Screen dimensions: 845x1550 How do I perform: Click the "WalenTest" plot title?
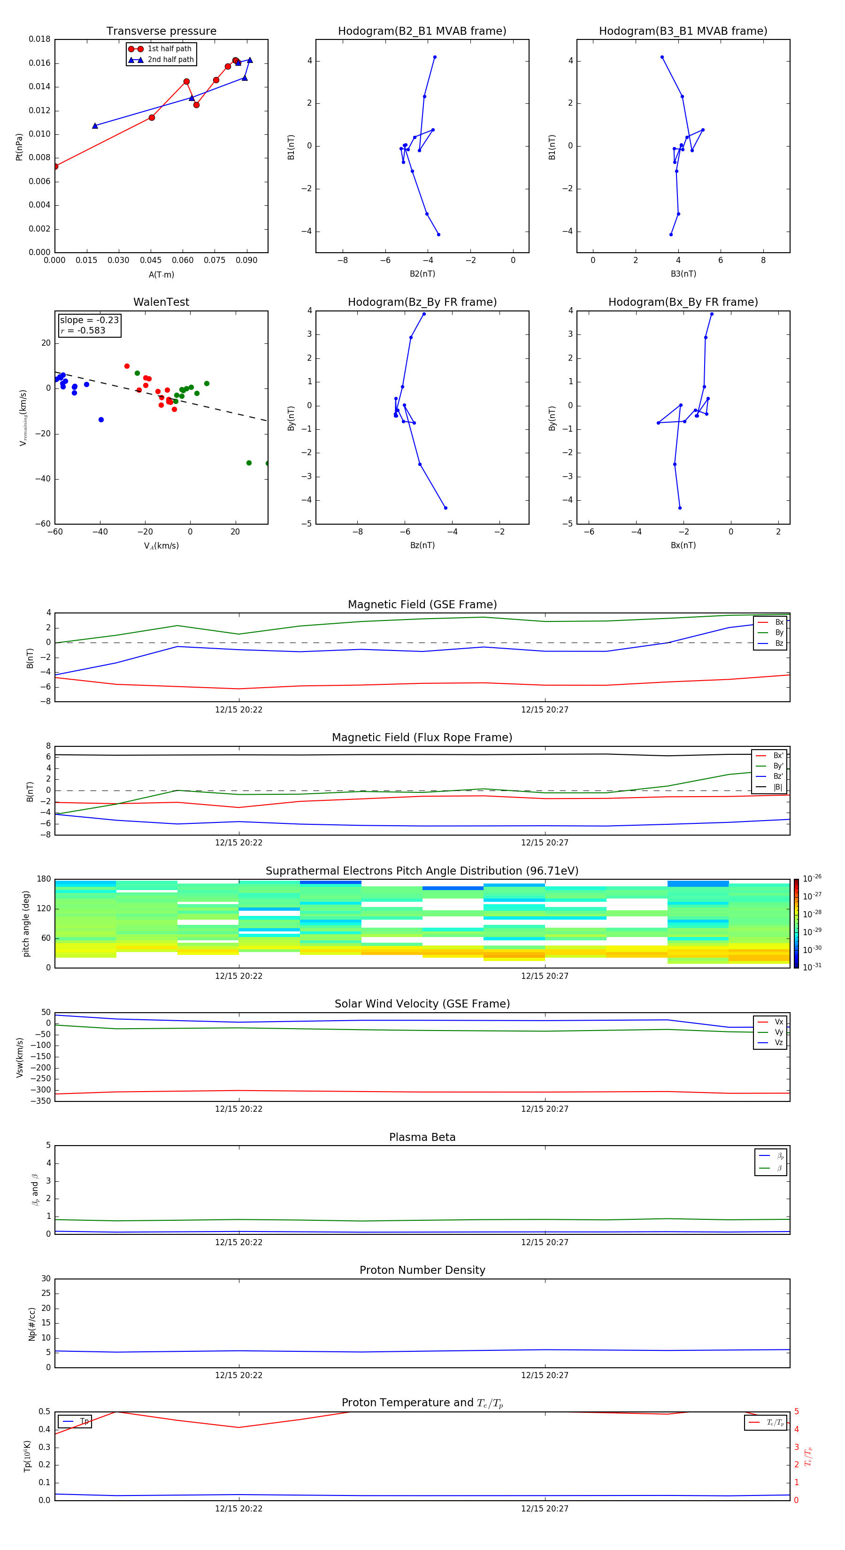(x=161, y=302)
